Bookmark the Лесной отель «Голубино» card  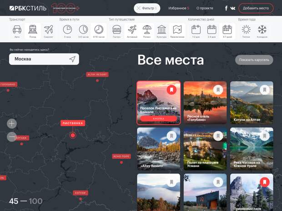point(218,90)
